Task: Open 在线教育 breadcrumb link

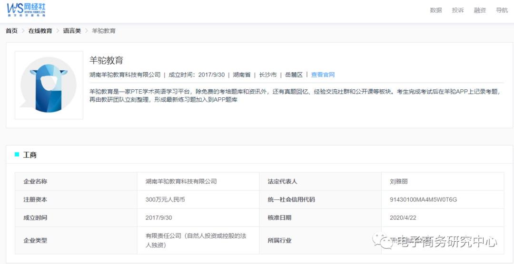Action: (x=40, y=31)
